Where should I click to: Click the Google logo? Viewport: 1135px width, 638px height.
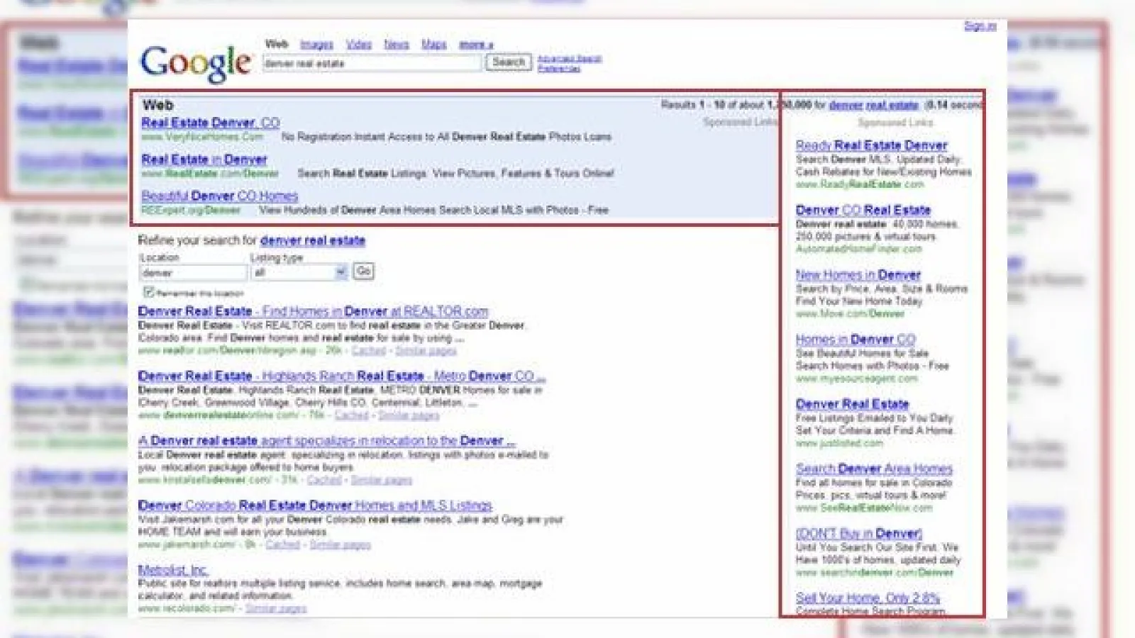click(x=195, y=63)
